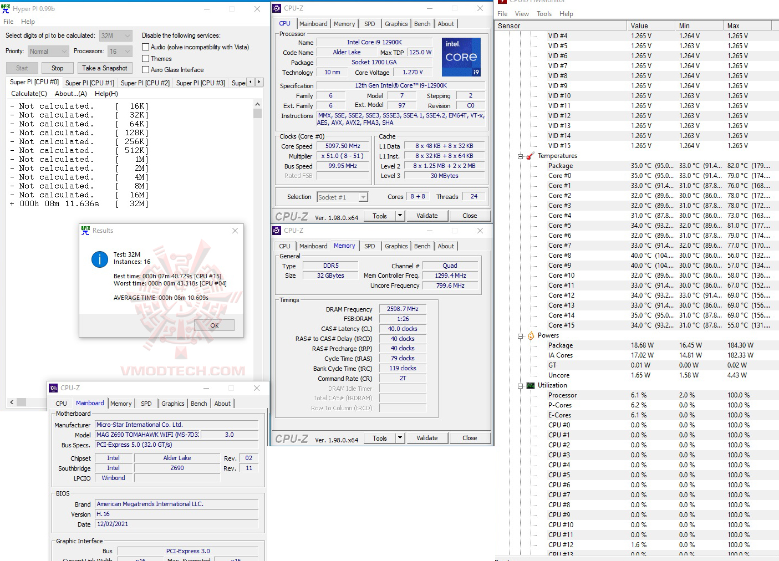Screen dimensions: 779x561
Task: Open the Calculate(C) menu in Hyper PI
Action: (x=29, y=94)
